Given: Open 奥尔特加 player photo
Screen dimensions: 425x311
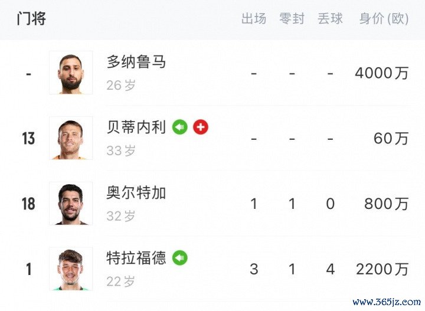Looking at the screenshot, I should [x=71, y=204].
